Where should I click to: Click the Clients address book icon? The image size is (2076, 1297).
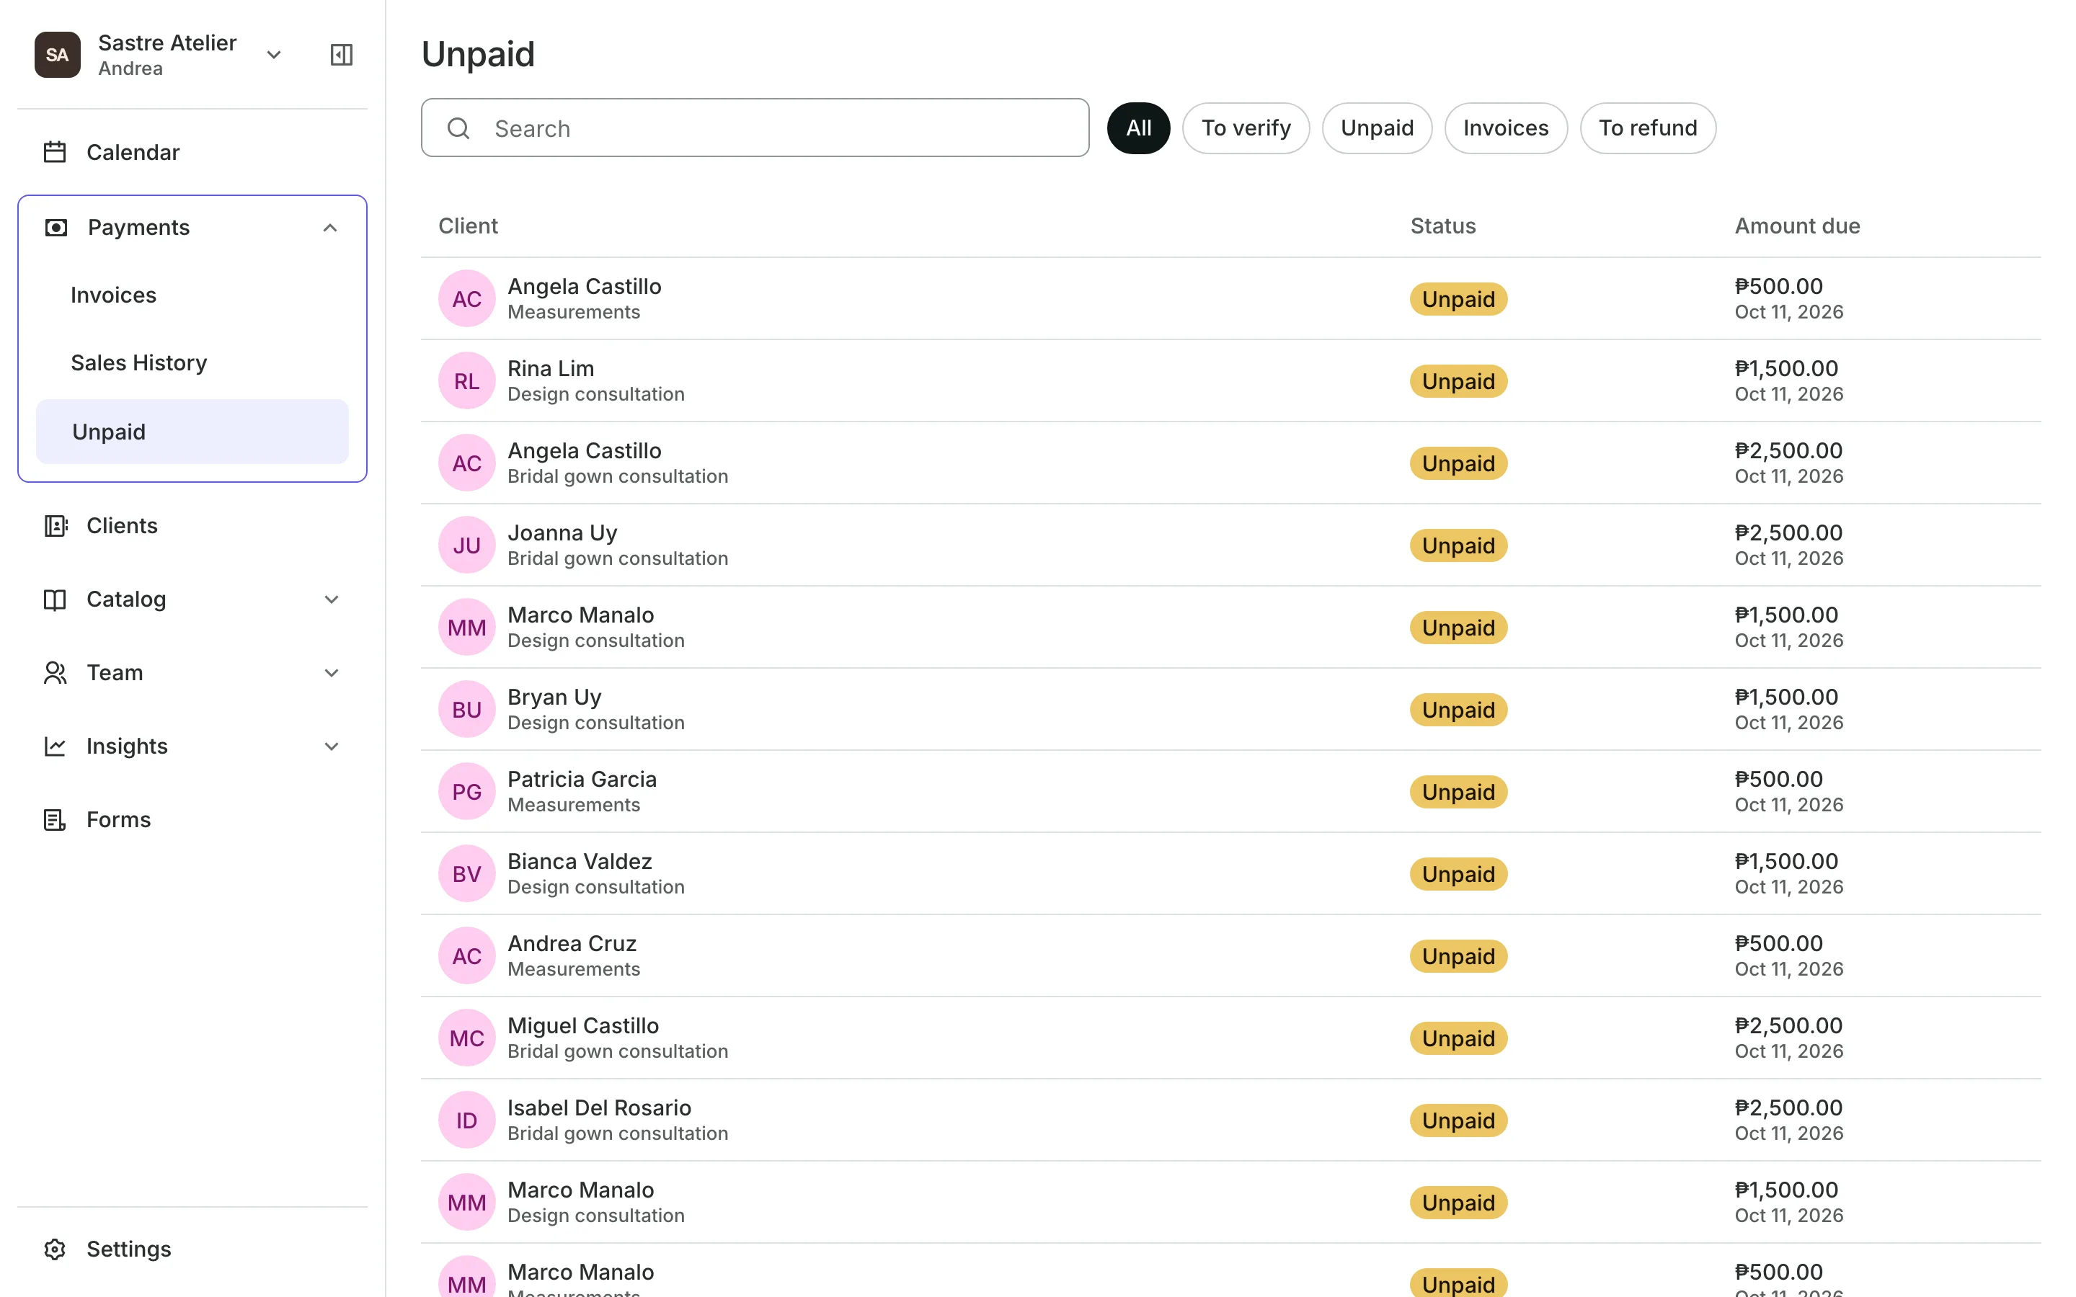(55, 526)
